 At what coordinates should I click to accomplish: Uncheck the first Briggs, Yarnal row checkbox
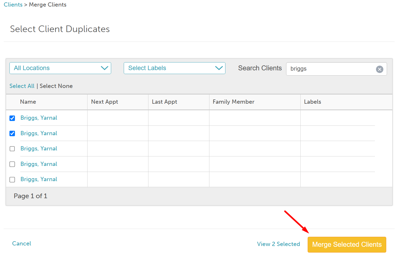point(12,118)
